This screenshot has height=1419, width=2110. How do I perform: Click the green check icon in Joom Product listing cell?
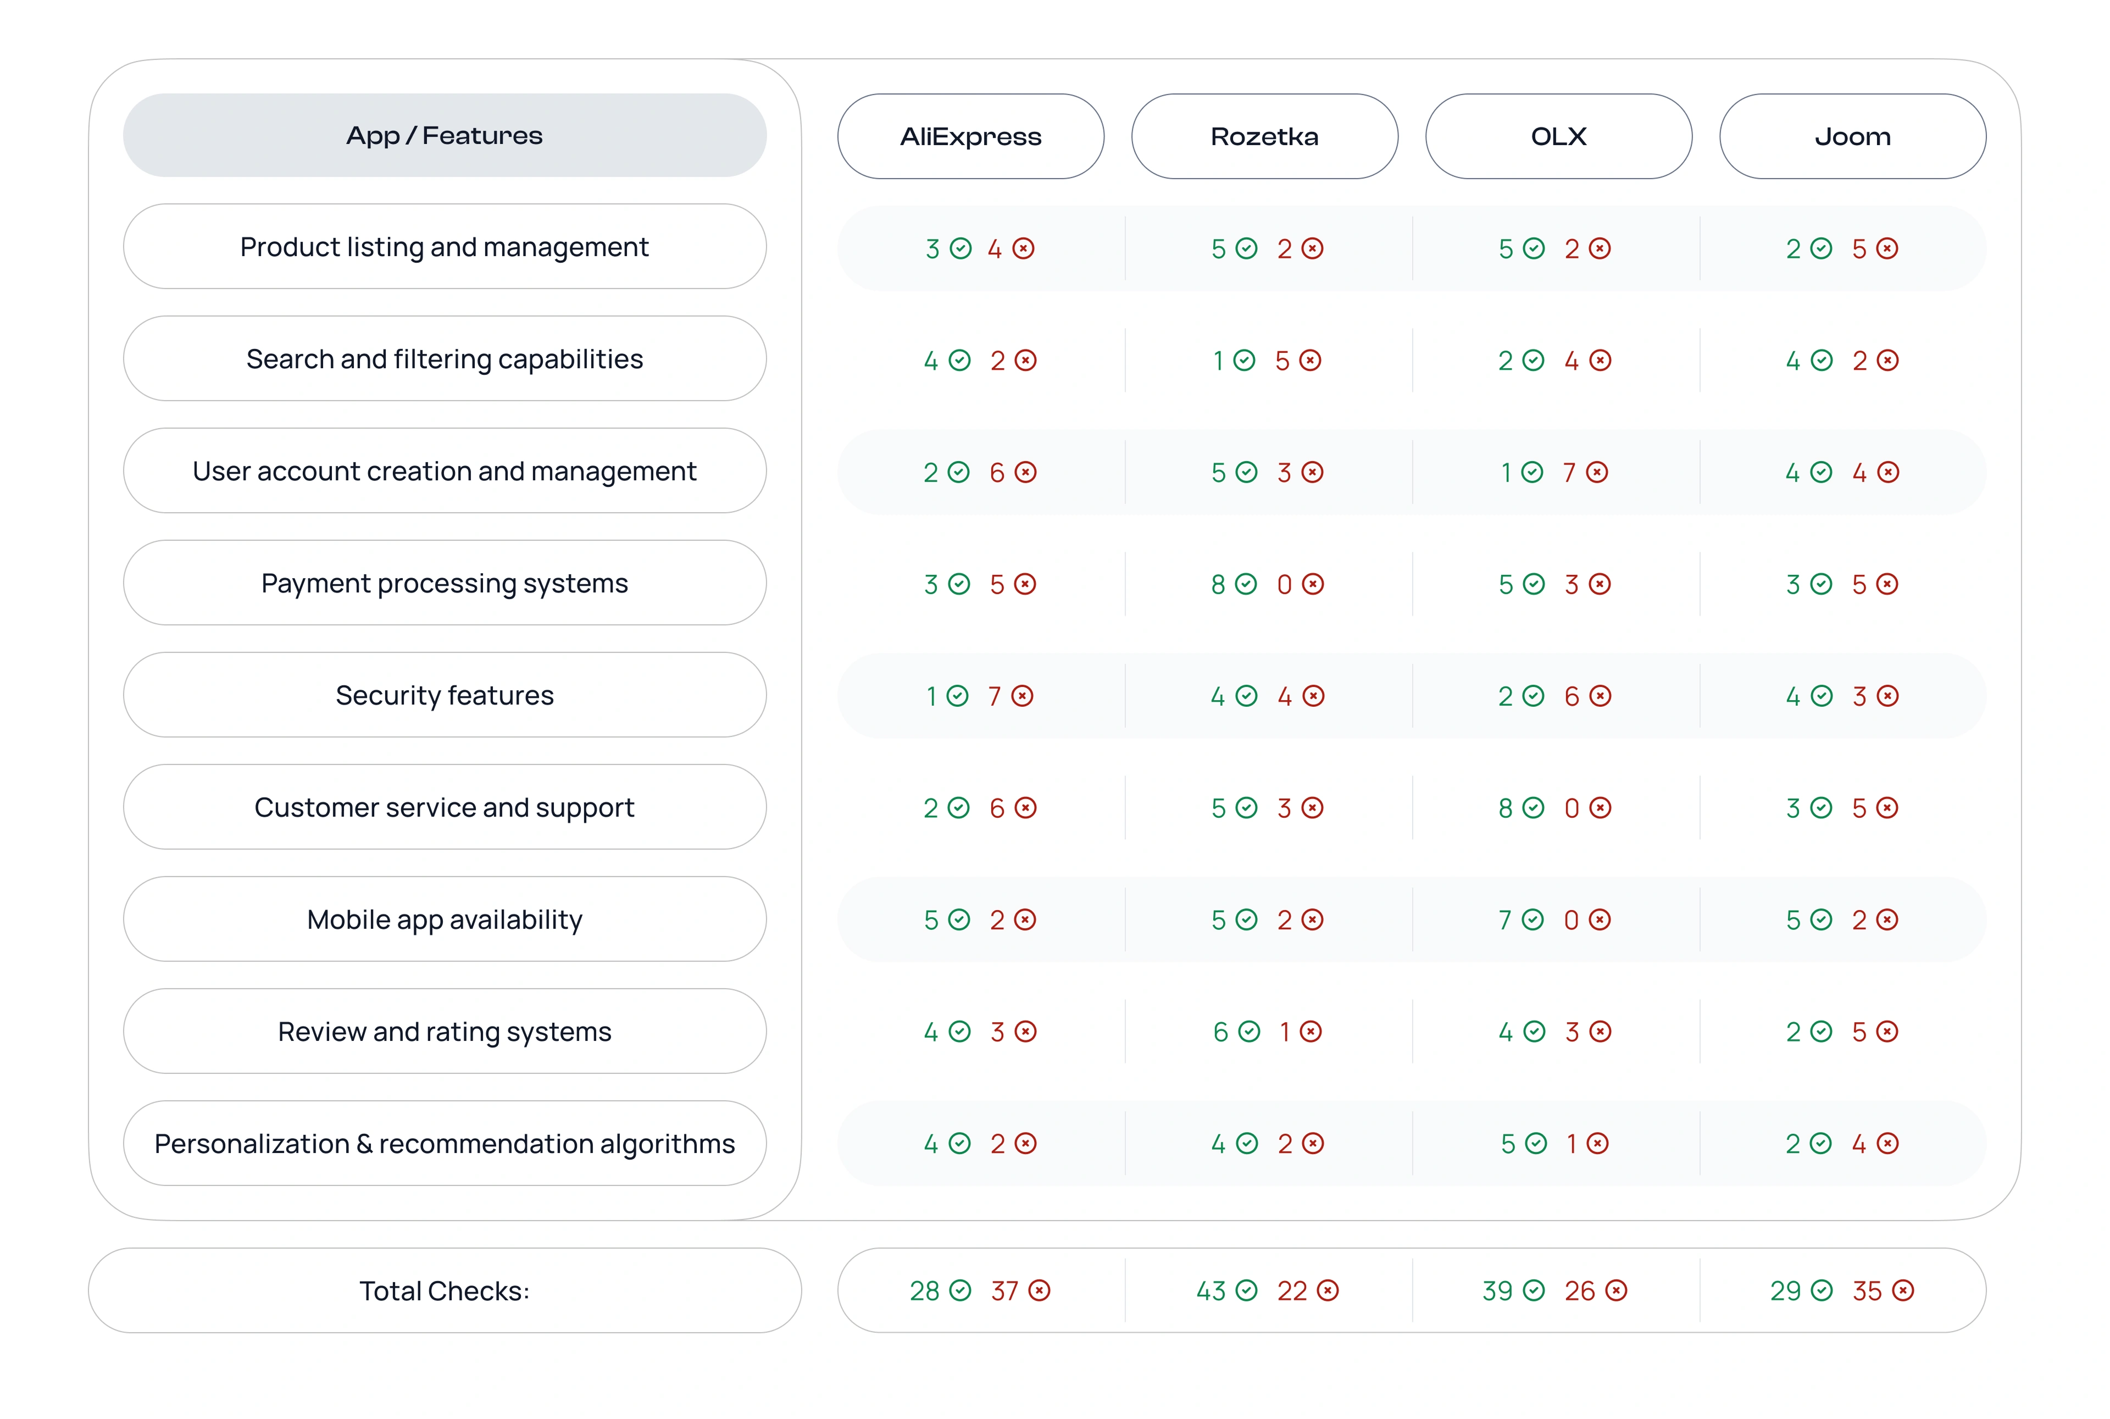click(x=1820, y=248)
